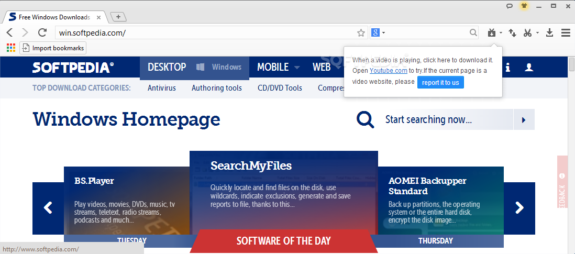Select the Windows section link
Screen dimensions: 575x254
coord(219,67)
